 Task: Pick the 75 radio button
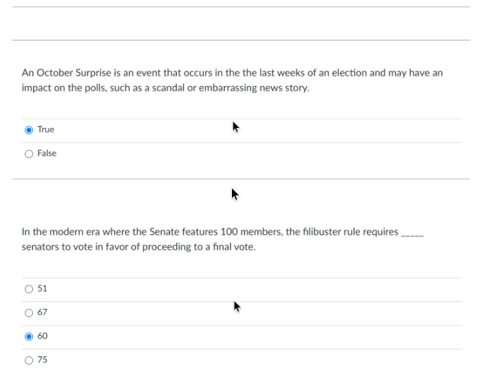pyautogui.click(x=29, y=360)
